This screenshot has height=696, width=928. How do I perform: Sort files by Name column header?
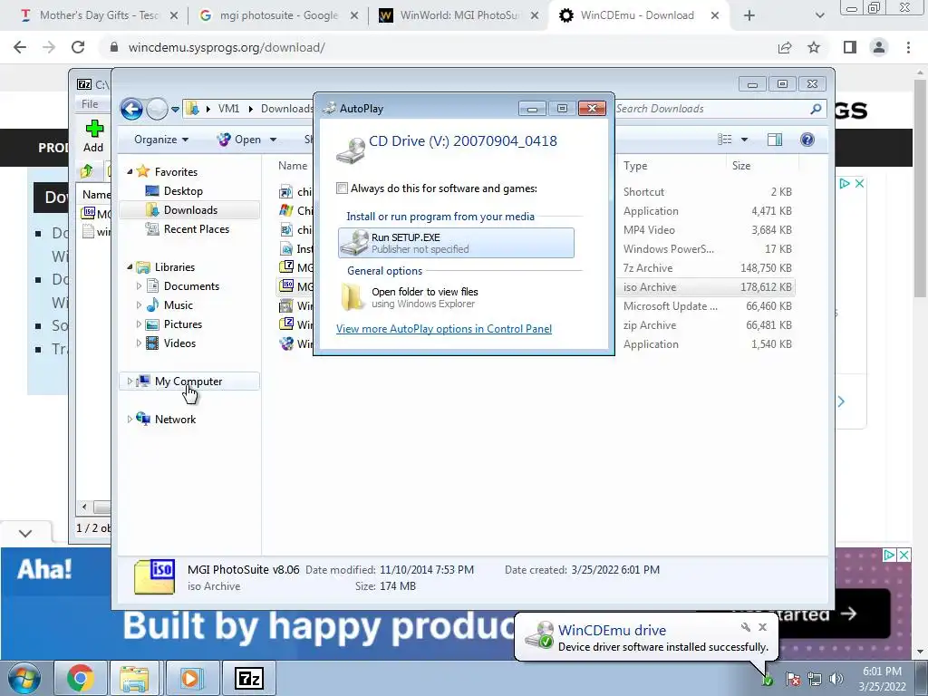[293, 167]
